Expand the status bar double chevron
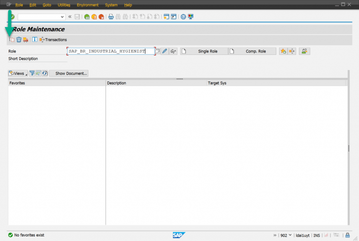Viewport: 359px width, 241px height. click(275, 235)
